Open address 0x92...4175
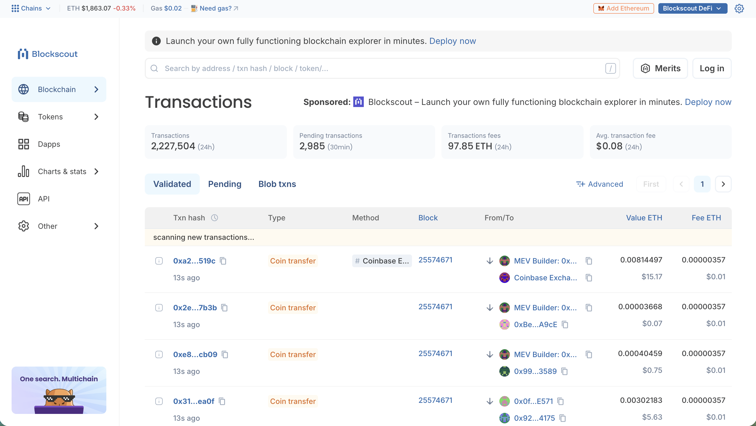This screenshot has height=426, width=756. 534,418
